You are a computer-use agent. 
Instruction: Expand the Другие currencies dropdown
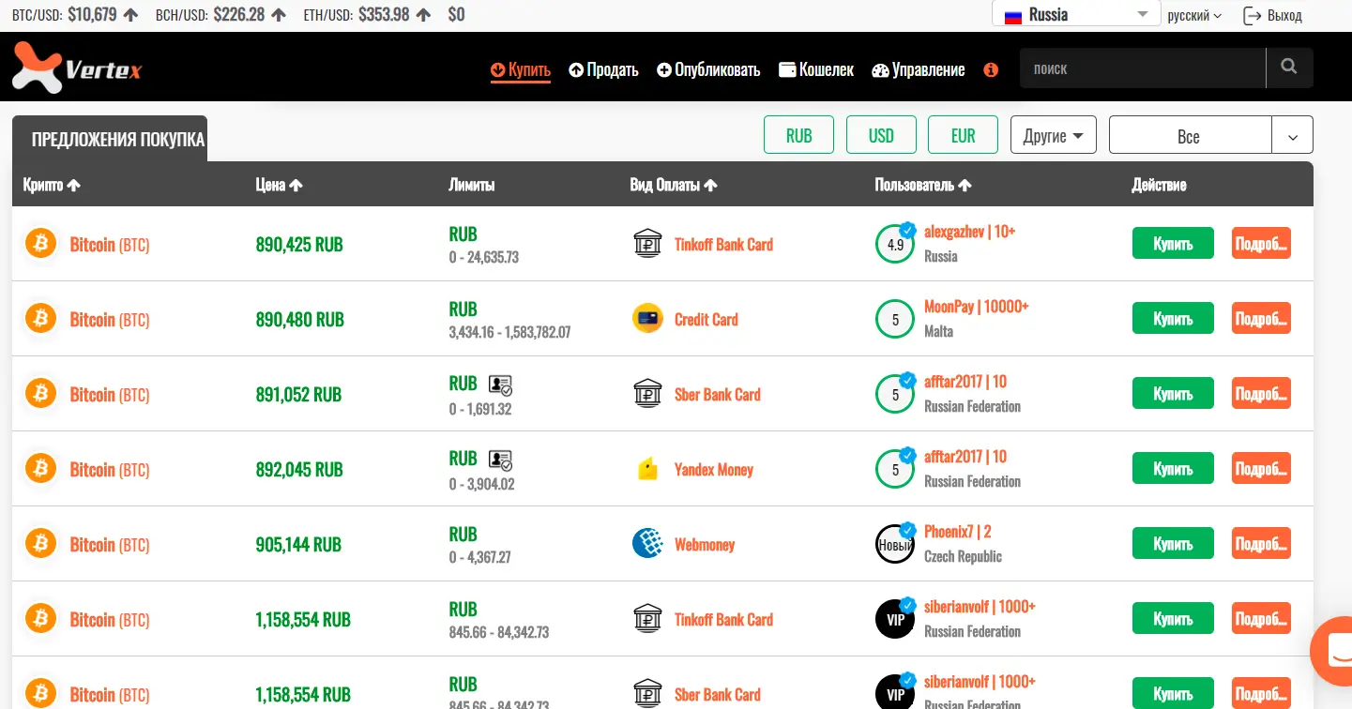pyautogui.click(x=1053, y=135)
